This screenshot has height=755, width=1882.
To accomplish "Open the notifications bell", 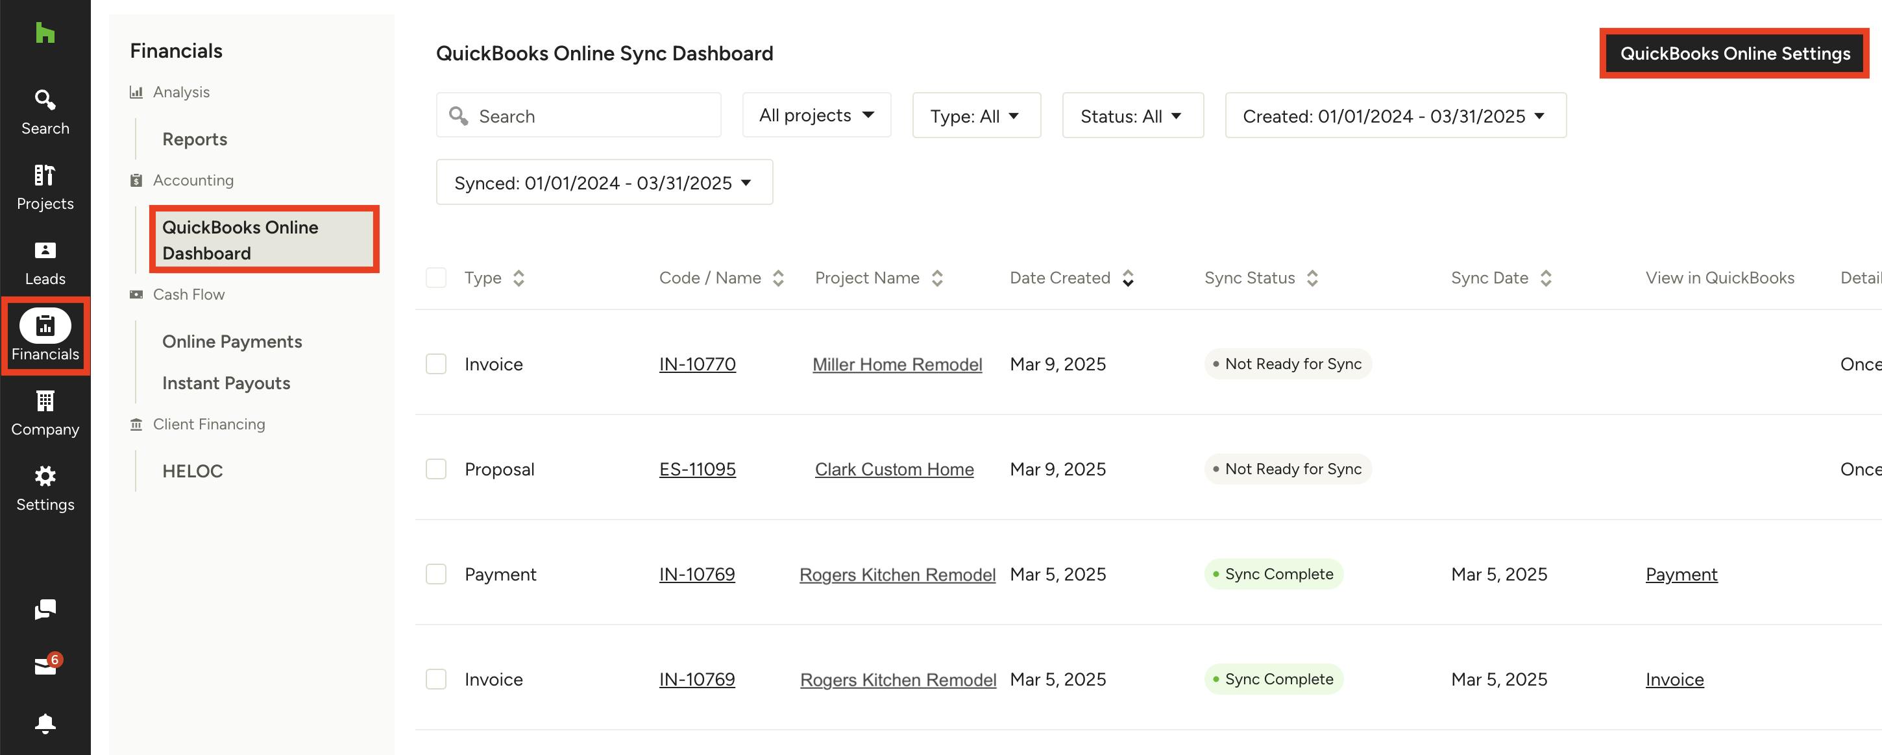I will (45, 723).
